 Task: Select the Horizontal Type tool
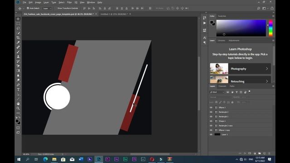[18, 90]
